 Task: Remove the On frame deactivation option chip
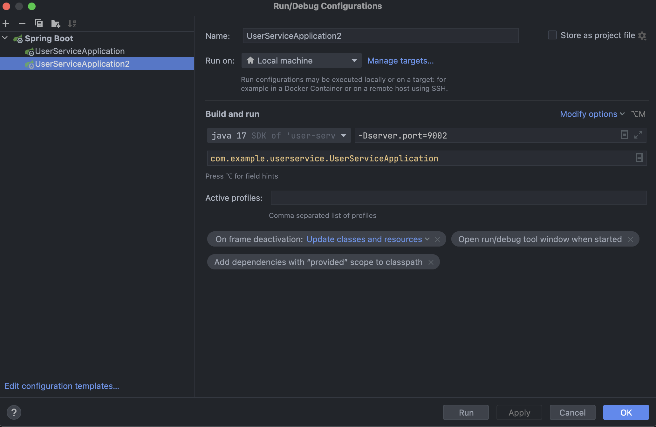pyautogui.click(x=437, y=240)
